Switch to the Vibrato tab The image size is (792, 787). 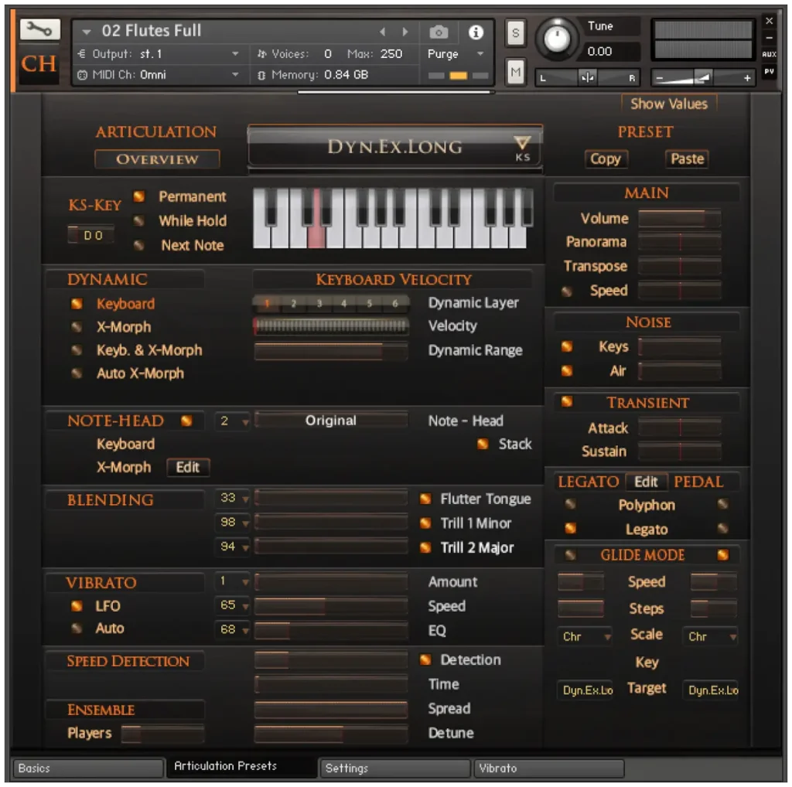click(x=548, y=768)
